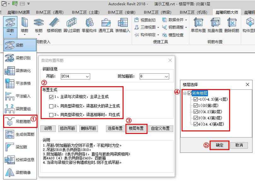Choose 平法输入 from the beam menu
The image size is (255, 181).
tap(20, 96)
